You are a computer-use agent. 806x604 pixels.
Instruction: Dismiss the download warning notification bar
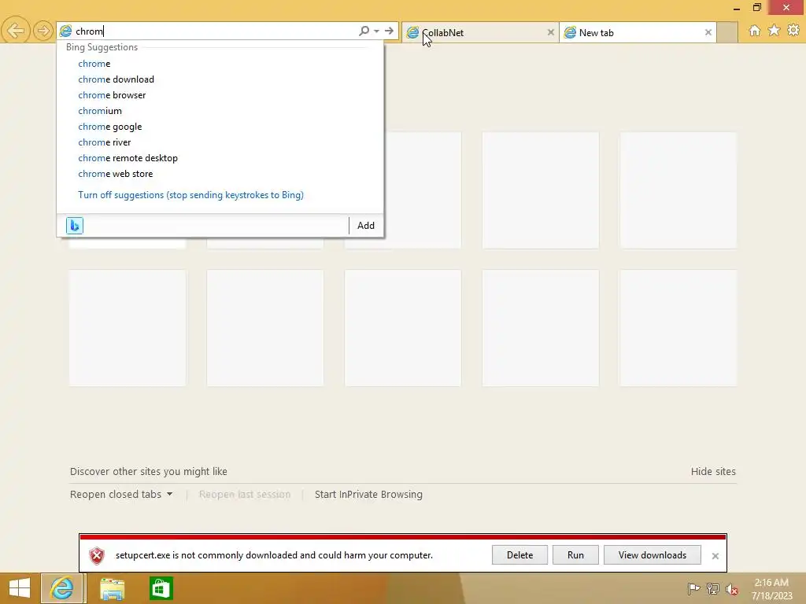[x=715, y=556]
